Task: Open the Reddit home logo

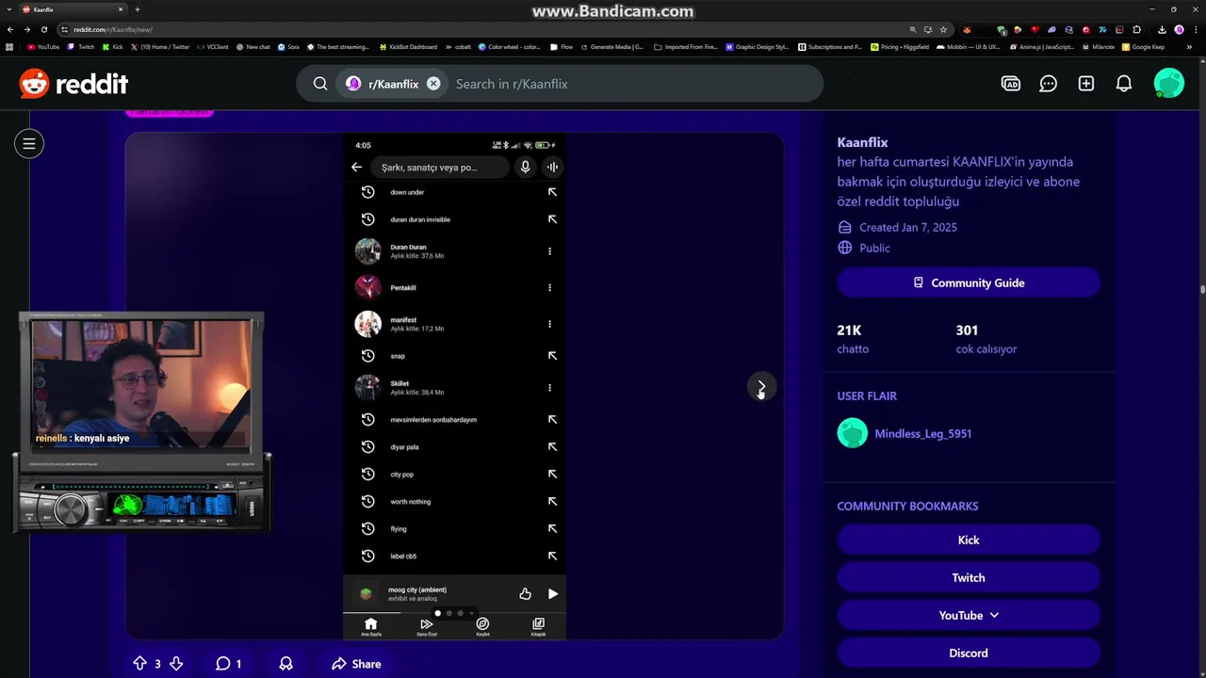Action: (73, 84)
